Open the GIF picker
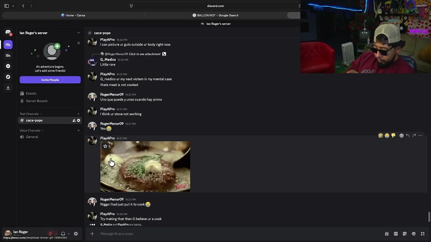431x242 pixels. coord(396,234)
